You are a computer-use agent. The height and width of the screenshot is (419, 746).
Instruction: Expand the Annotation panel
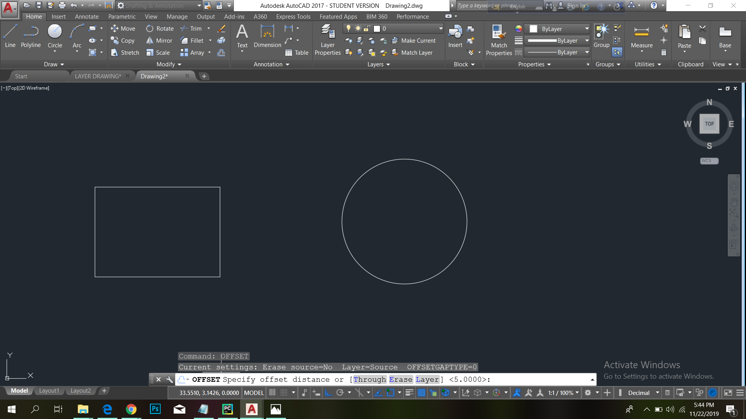[271, 64]
